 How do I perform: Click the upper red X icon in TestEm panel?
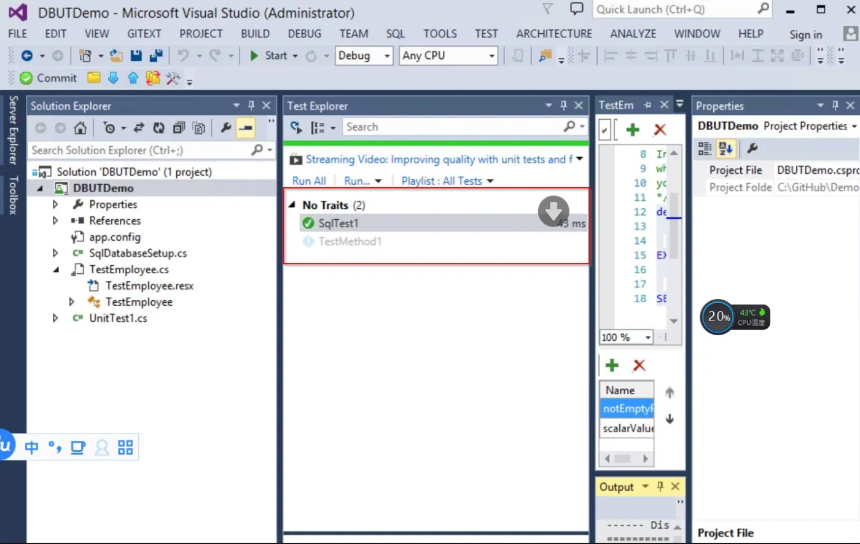pyautogui.click(x=660, y=130)
